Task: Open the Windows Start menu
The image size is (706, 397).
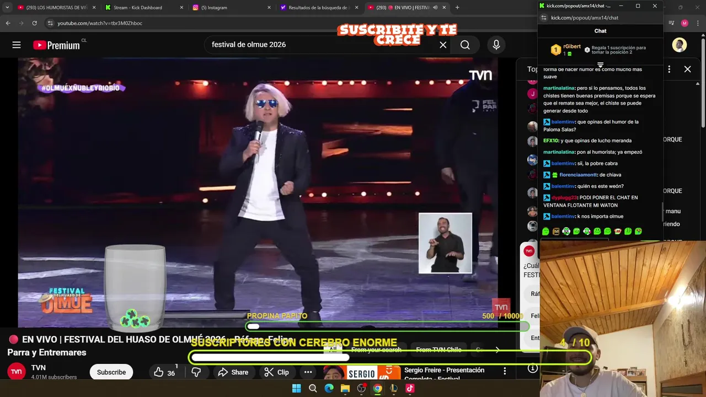Action: pos(296,388)
